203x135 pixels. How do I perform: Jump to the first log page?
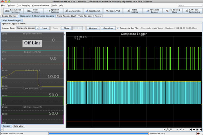190,130
